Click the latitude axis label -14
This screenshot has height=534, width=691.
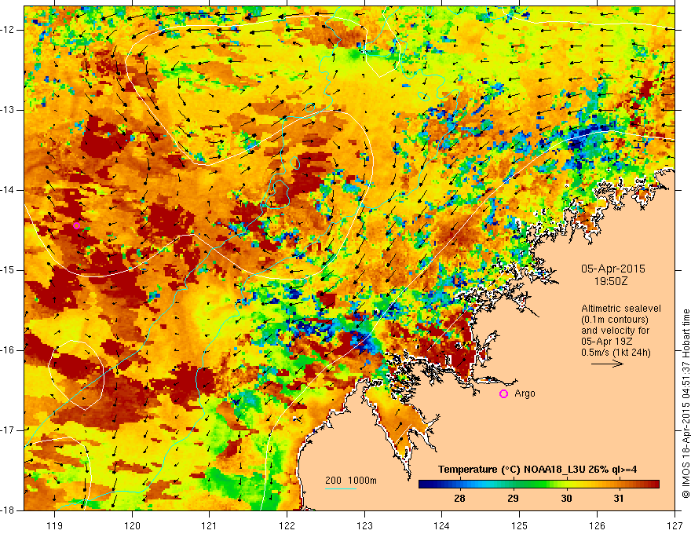[x=9, y=190]
